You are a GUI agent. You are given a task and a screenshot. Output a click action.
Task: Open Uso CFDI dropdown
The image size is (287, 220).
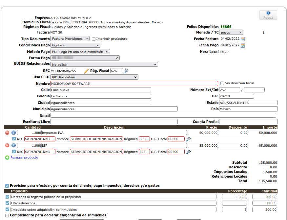pos(94,77)
